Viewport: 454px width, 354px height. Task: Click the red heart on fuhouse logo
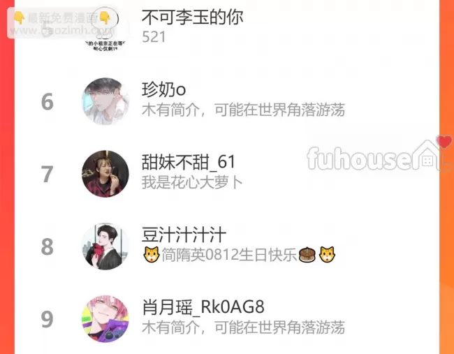[x=444, y=142]
